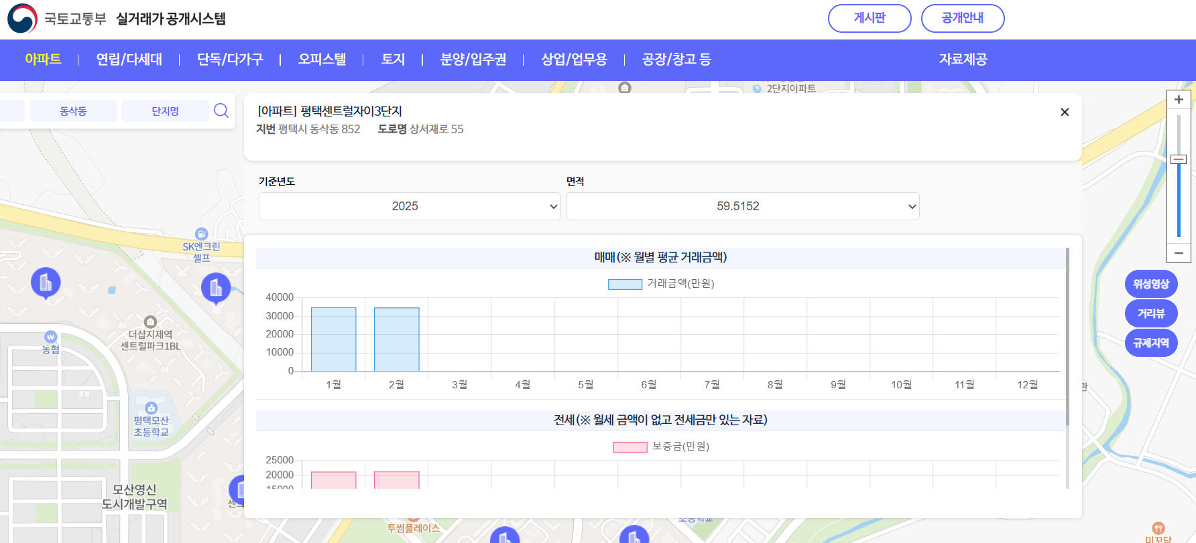Viewport: 1196px width, 543px height.
Task: Click the 미끄당 restaurant map icon
Action: [1158, 528]
